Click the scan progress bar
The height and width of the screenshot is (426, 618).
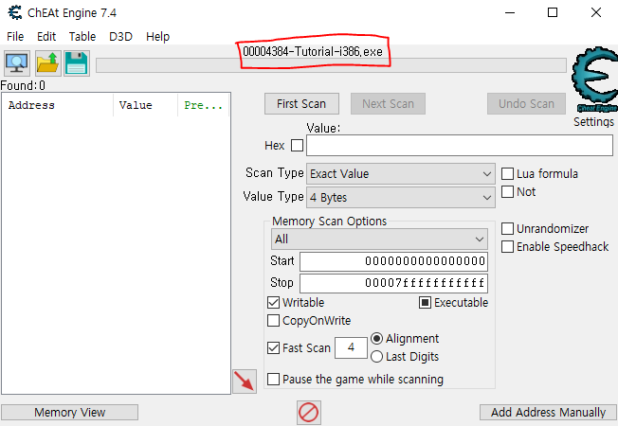click(331, 65)
